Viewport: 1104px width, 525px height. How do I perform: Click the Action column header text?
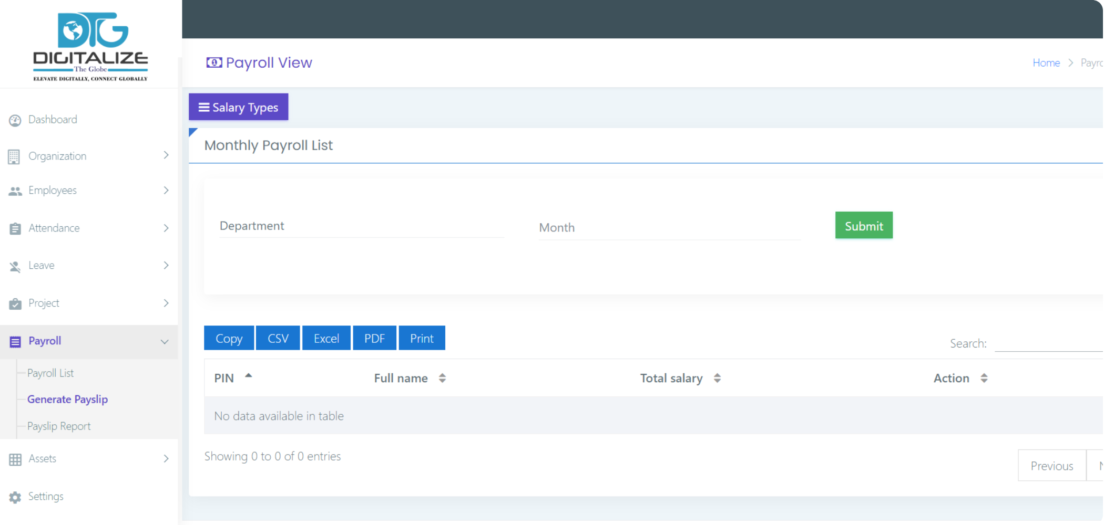click(952, 378)
